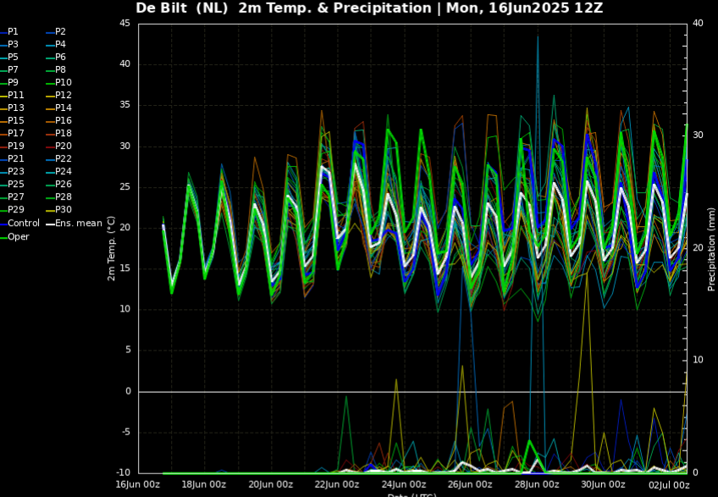Image resolution: width=718 pixels, height=497 pixels.
Task: Click the 16Jun 00z date tick label
Action: [139, 485]
